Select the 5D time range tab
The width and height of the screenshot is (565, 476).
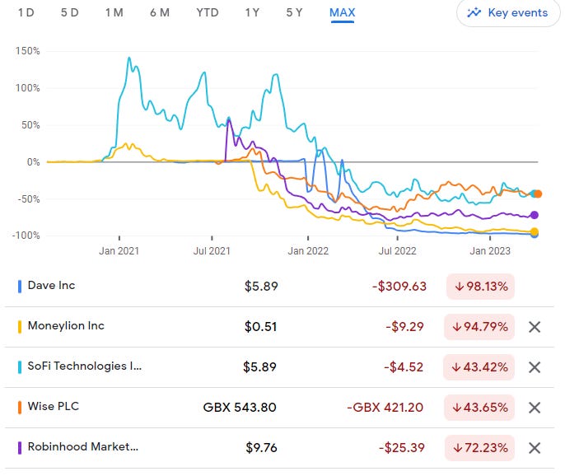click(69, 12)
